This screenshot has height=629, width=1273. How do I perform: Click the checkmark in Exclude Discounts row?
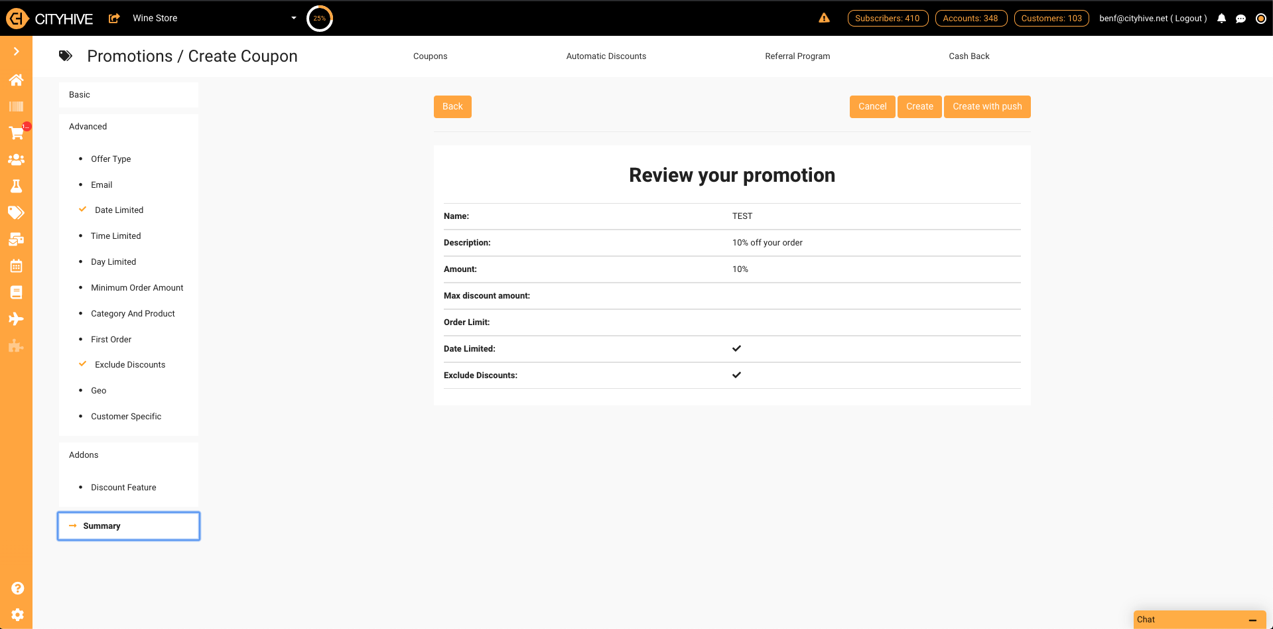[x=736, y=375]
